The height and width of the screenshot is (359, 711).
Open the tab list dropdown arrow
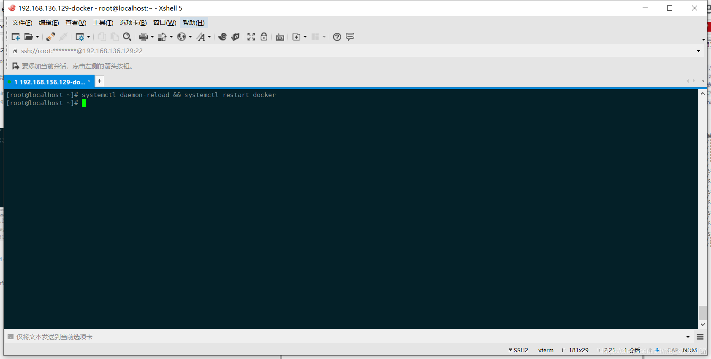coord(703,81)
